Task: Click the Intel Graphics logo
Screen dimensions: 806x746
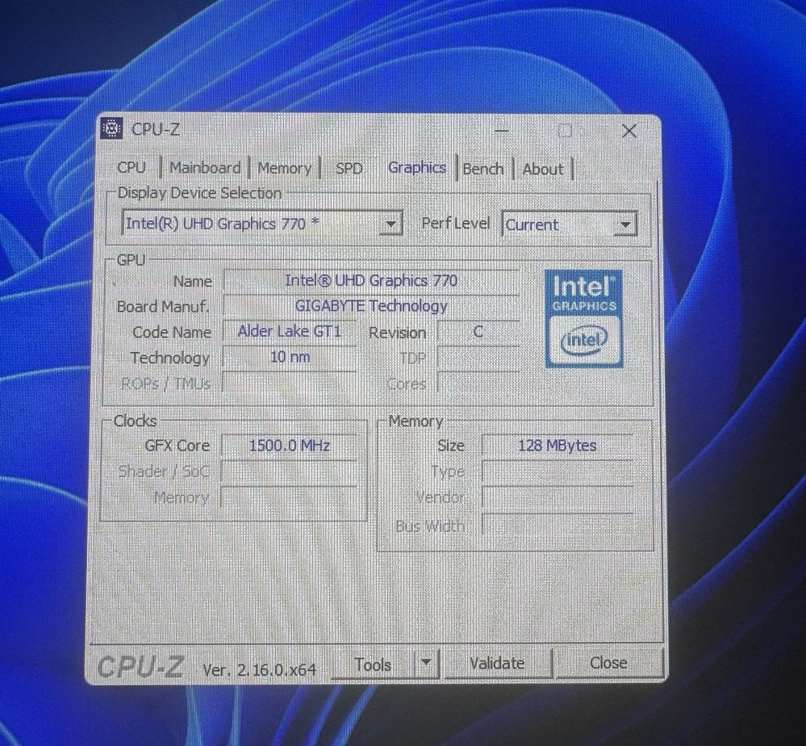Action: [x=584, y=318]
